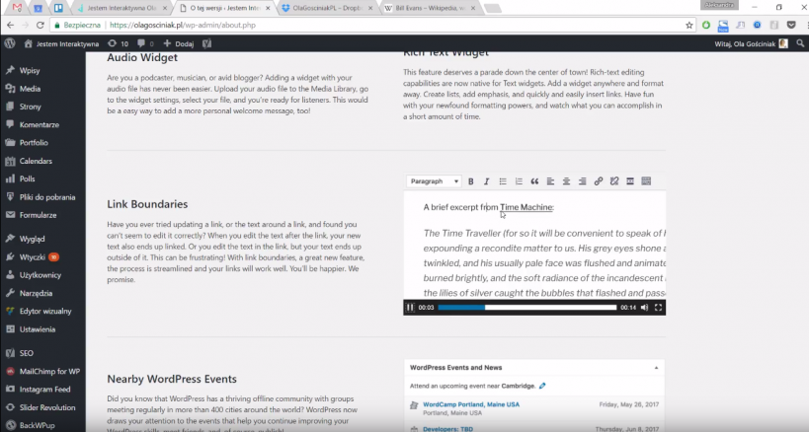
Task: Mute the video with speaker icon
Action: (x=644, y=308)
